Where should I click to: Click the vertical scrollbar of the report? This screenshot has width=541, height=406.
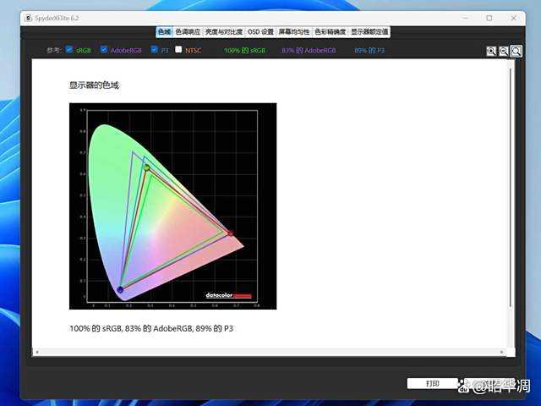pos(511,186)
